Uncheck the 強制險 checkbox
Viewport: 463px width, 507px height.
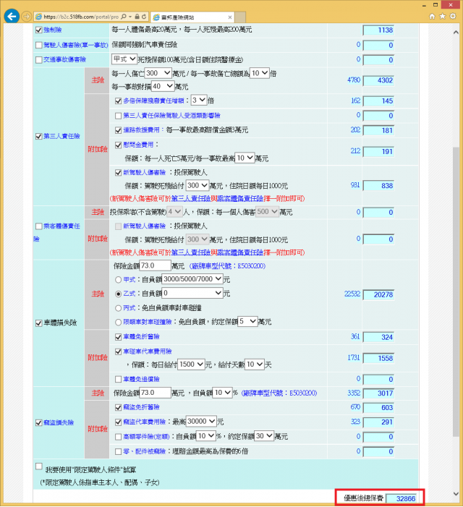(39, 30)
